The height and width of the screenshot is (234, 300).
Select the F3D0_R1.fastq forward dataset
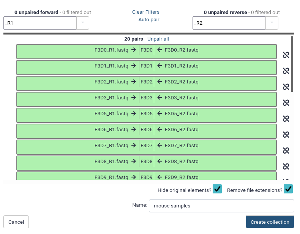pyautogui.click(x=111, y=50)
